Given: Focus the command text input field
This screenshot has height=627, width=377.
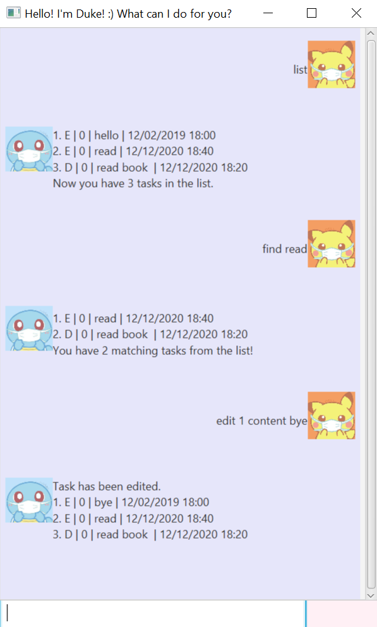Looking at the screenshot, I should (153, 613).
